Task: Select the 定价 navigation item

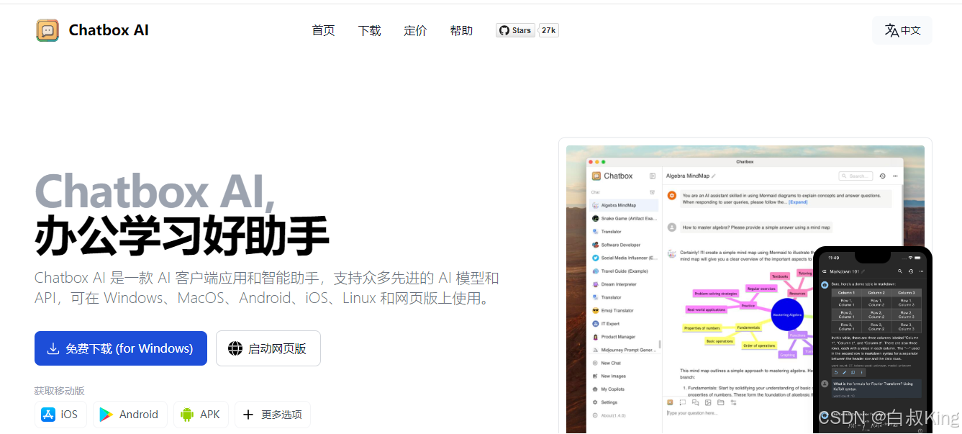Action: click(x=415, y=30)
